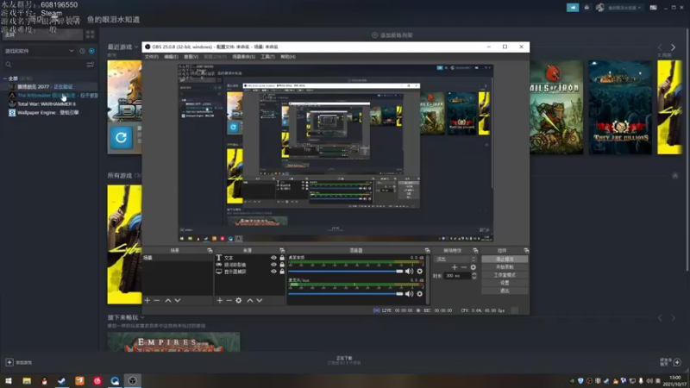Move scene up in Scenes panel

pos(167,300)
